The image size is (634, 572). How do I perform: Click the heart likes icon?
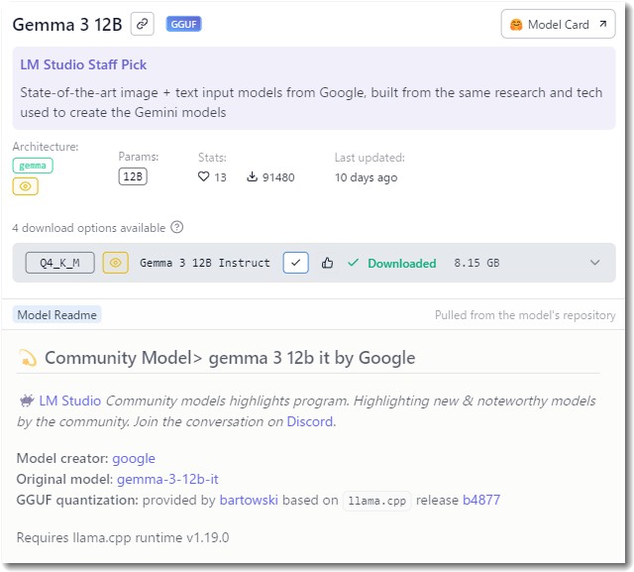pos(203,176)
